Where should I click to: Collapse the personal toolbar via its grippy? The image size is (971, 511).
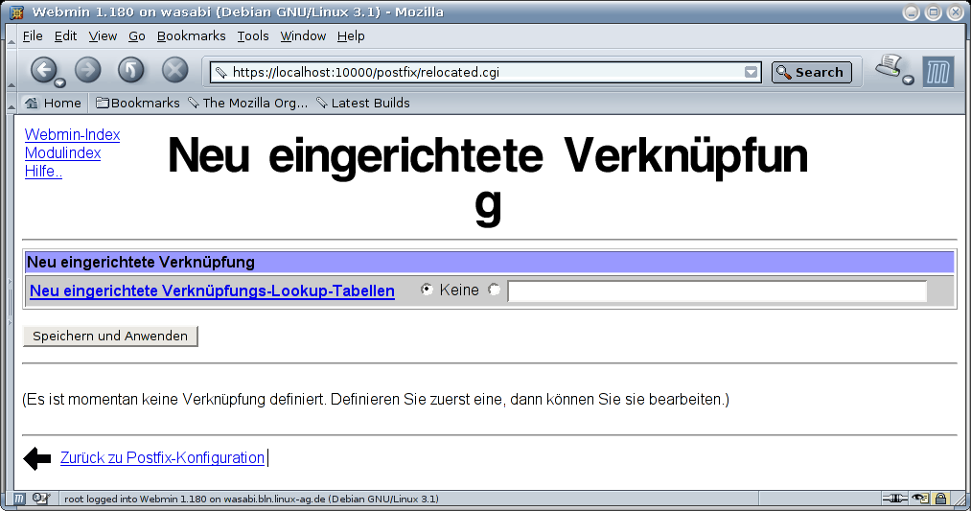coord(12,103)
